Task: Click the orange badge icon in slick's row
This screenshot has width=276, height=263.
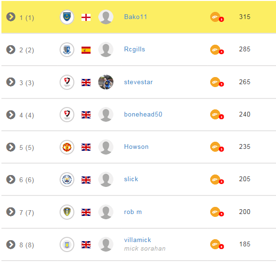Action: (x=217, y=180)
